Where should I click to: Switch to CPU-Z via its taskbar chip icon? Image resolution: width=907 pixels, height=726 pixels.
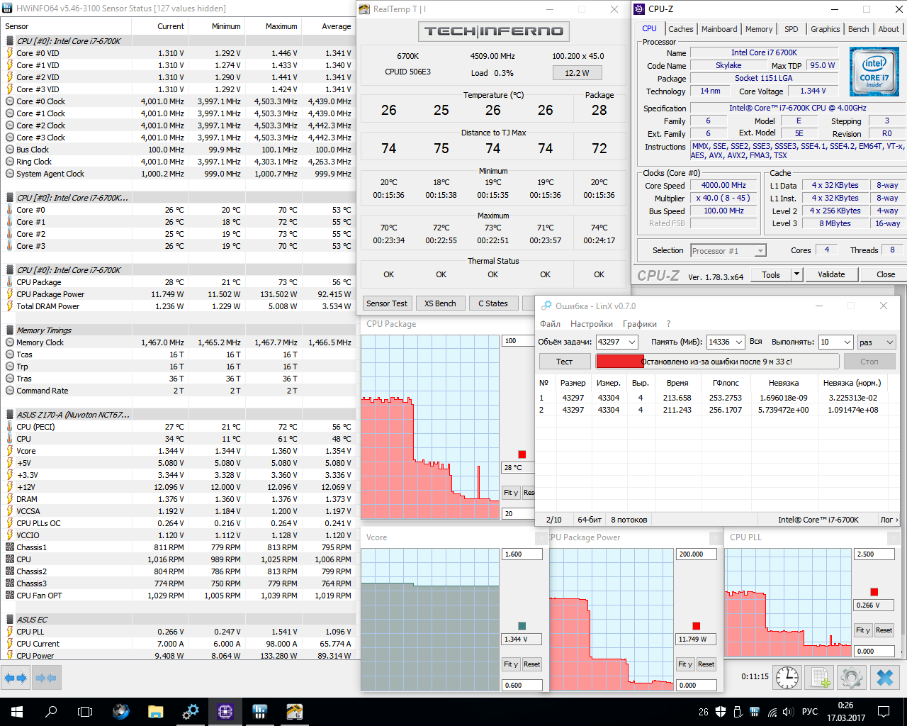tap(225, 712)
